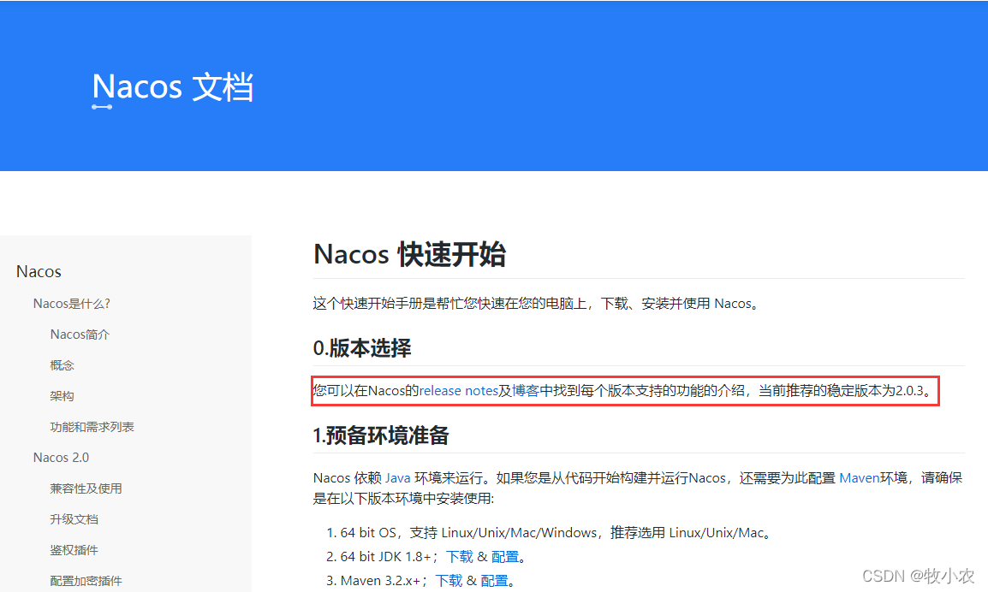
Task: Click 下载 link for JDK 1.8+
Action: (460, 557)
